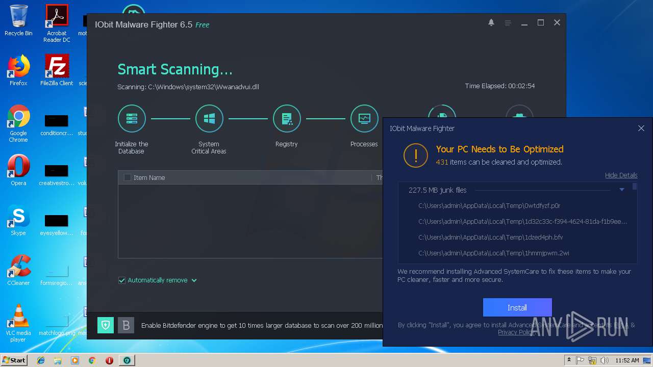The width and height of the screenshot is (653, 367).
Task: Uncheck Automatically remove checkbox
Action: (x=122, y=280)
